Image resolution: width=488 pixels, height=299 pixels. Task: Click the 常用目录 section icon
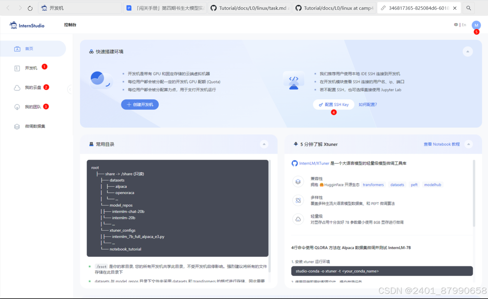(x=91, y=144)
